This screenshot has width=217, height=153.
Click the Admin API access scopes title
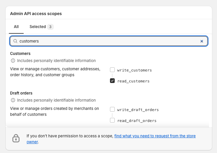pyautogui.click(x=36, y=14)
